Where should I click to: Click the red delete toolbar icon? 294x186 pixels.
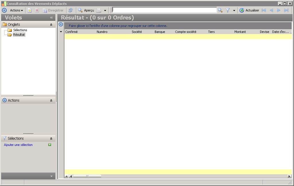(x=37, y=11)
